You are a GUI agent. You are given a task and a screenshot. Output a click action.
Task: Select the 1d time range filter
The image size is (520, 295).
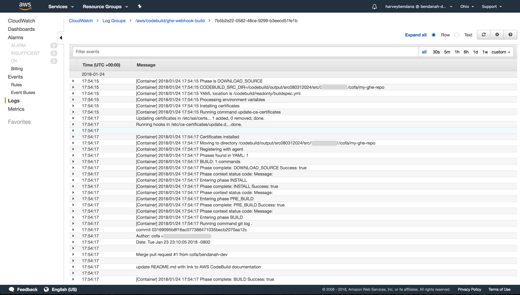click(475, 52)
